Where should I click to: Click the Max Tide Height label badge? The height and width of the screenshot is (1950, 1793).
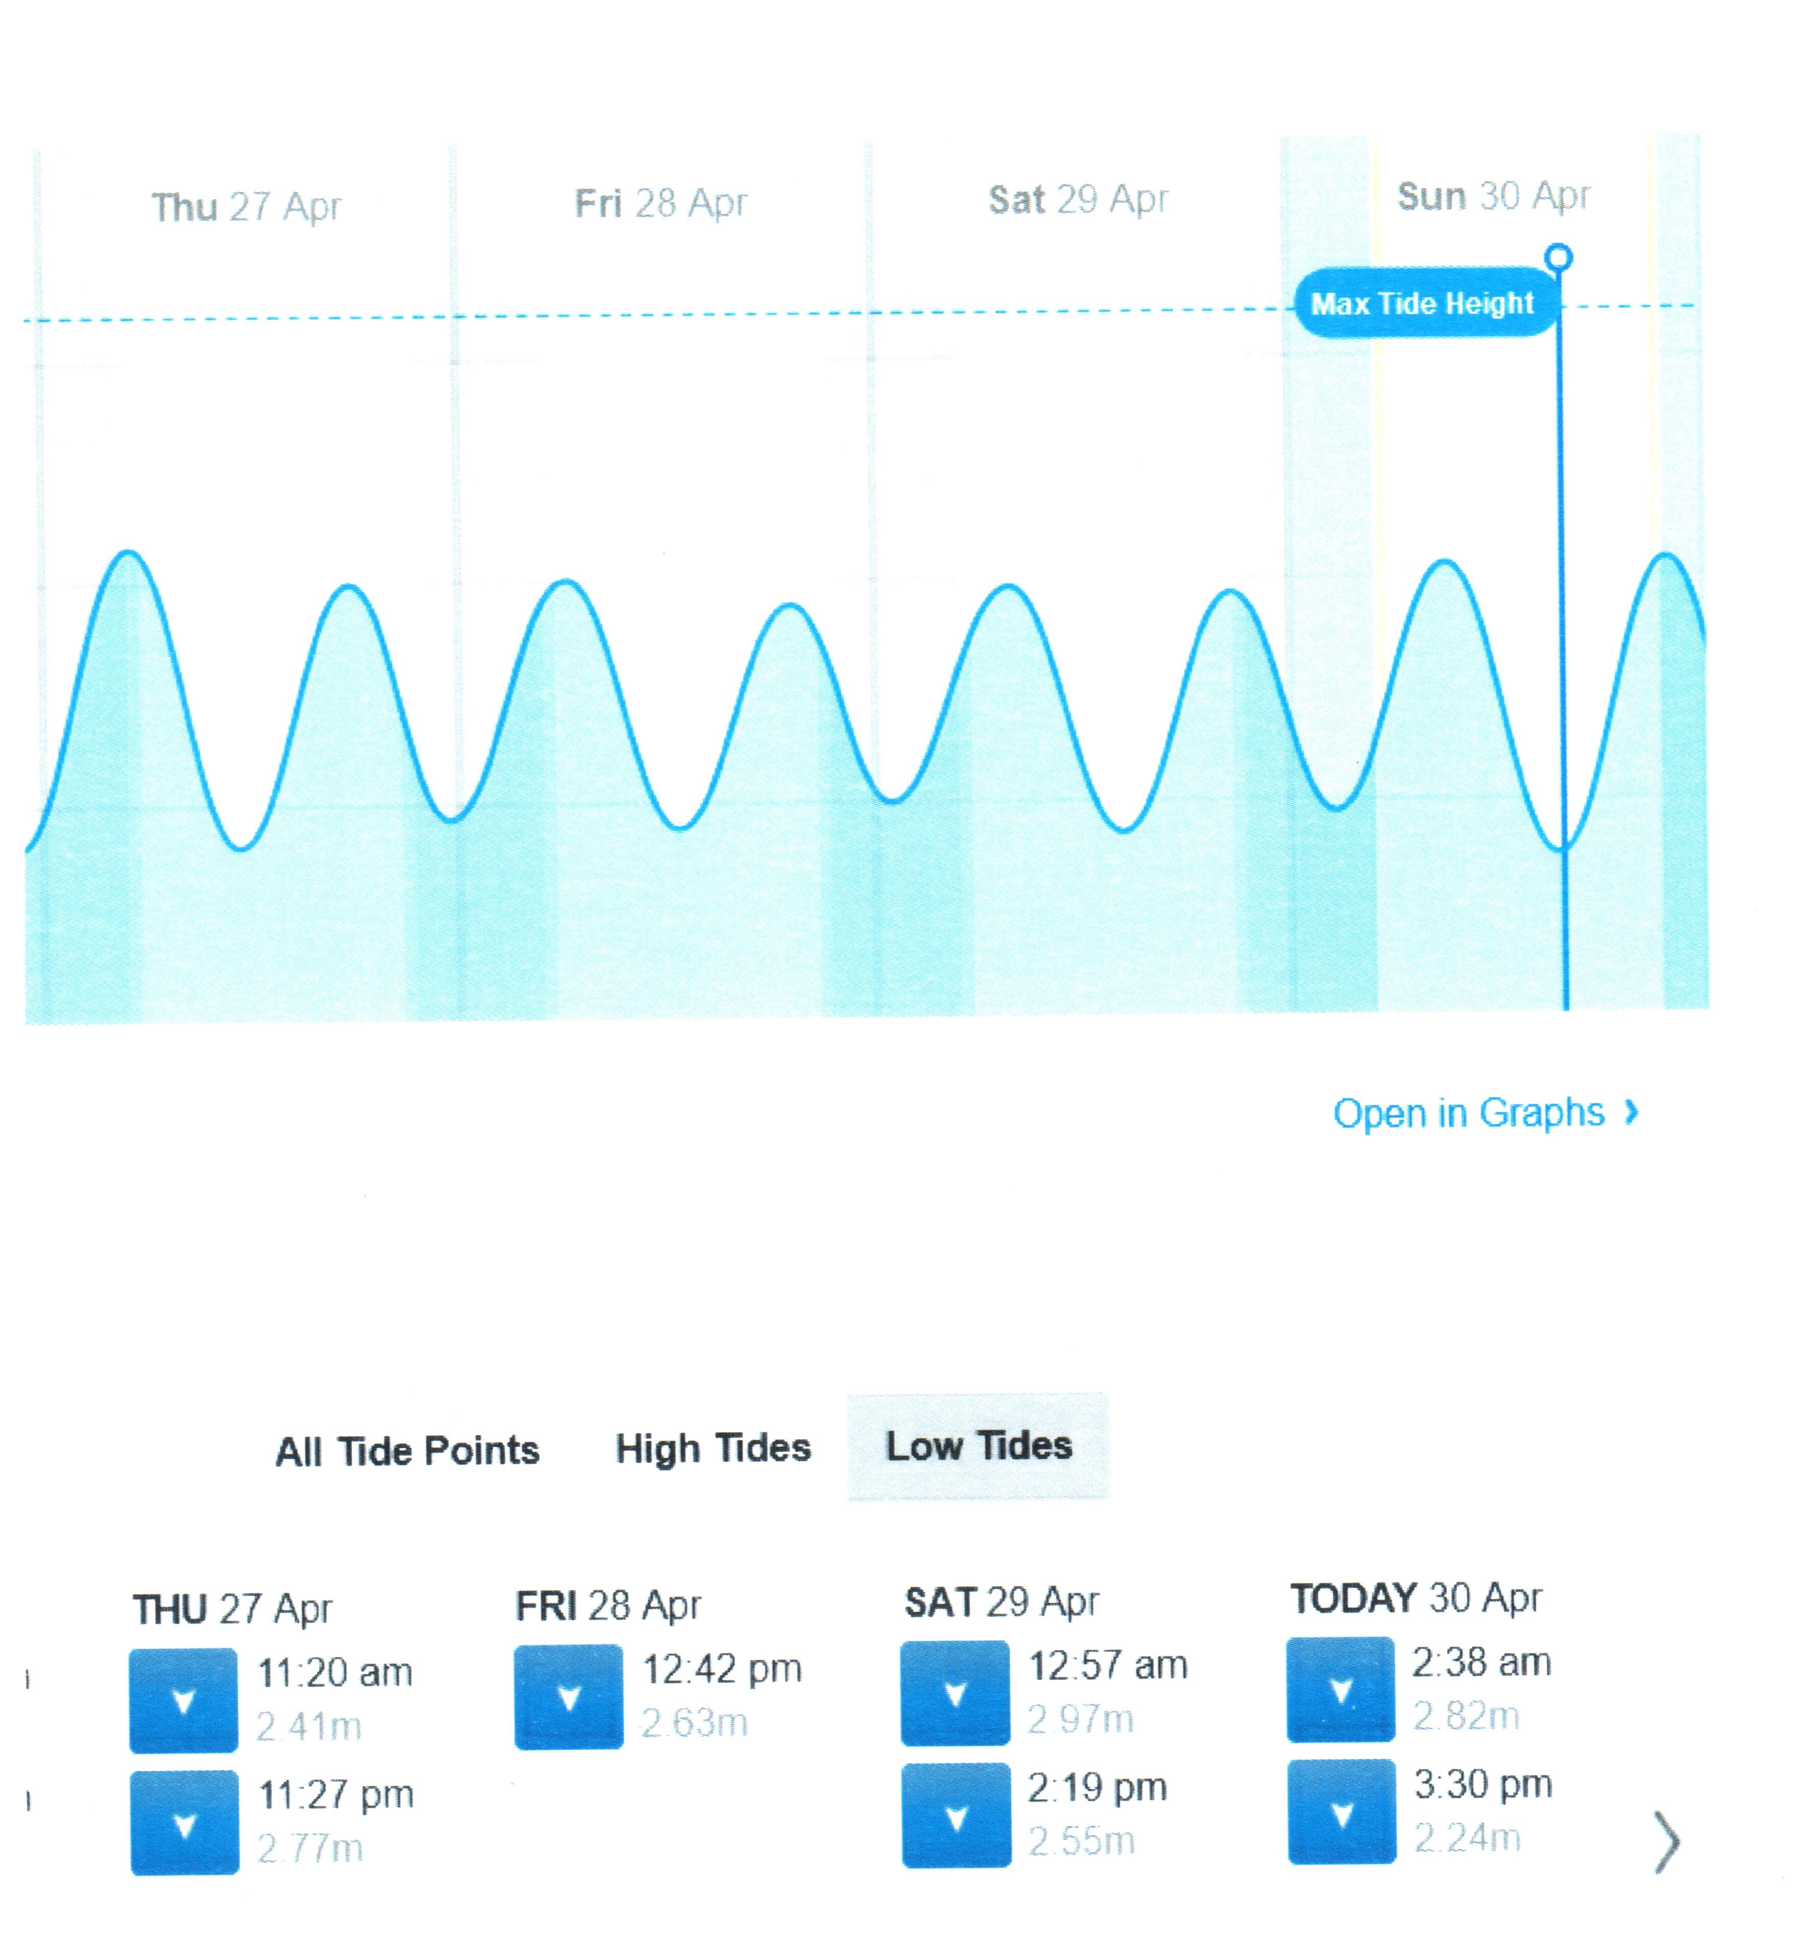click(x=1422, y=304)
